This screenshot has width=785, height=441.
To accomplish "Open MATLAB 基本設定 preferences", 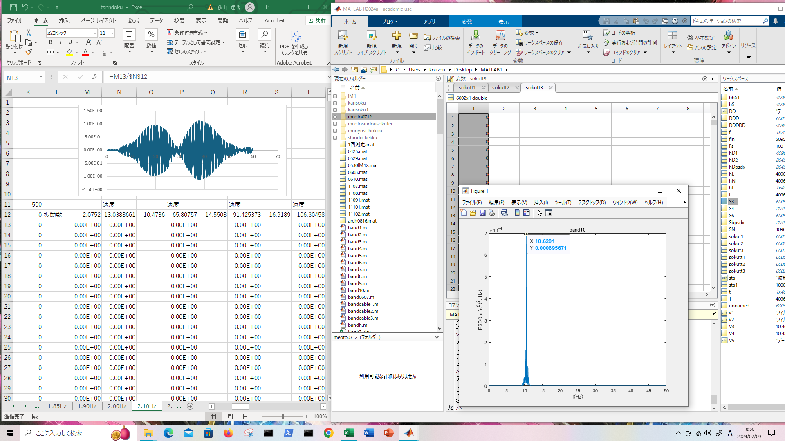I will click(x=701, y=38).
